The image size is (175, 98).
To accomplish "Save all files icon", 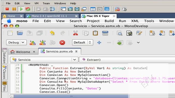I will 39,33.
